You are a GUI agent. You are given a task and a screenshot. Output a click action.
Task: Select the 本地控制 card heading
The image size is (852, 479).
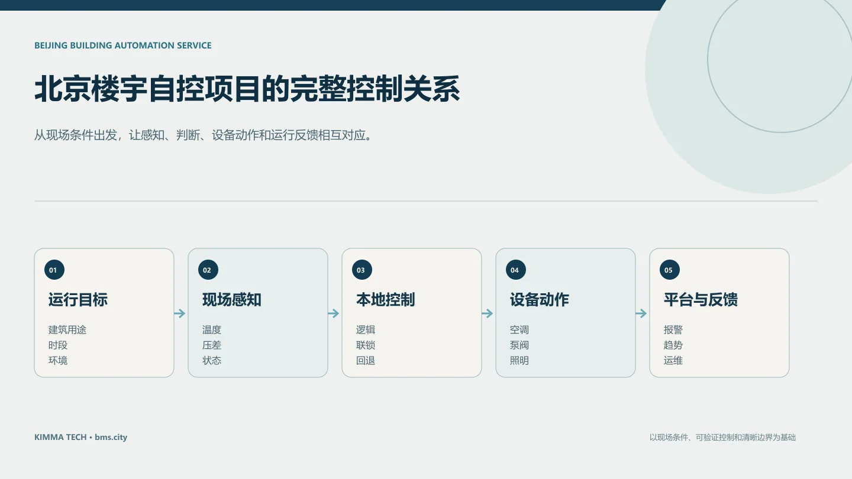[386, 300]
